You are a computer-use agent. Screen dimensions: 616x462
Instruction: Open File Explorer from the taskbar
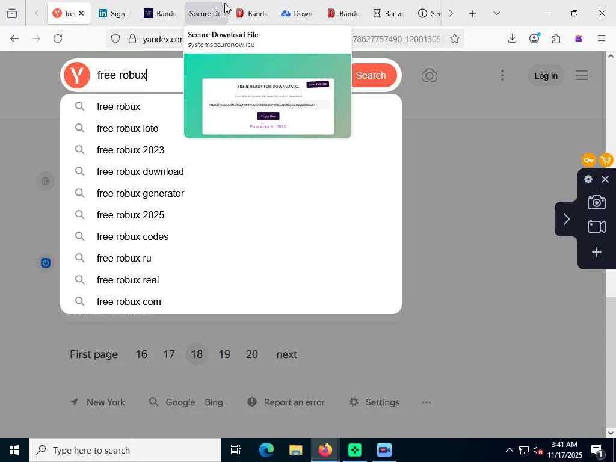click(x=295, y=450)
